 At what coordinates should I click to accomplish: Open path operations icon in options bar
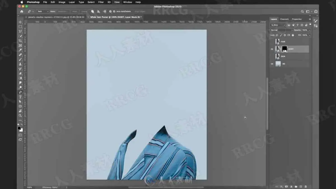(x=93, y=11)
